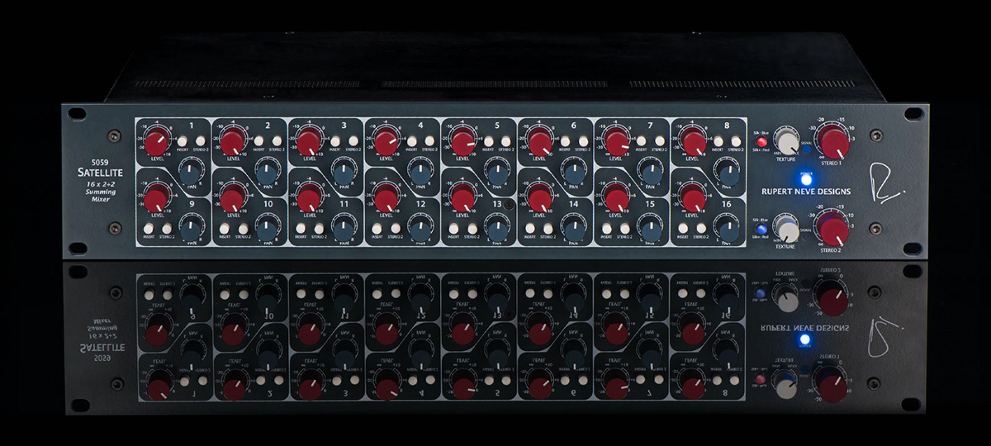Click the channel 15 red Level knob
991x446 pixels.
[x=616, y=197]
